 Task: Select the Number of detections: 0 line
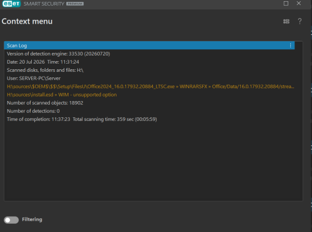[x=149, y=111]
